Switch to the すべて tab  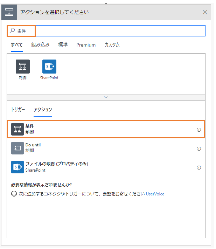17,45
